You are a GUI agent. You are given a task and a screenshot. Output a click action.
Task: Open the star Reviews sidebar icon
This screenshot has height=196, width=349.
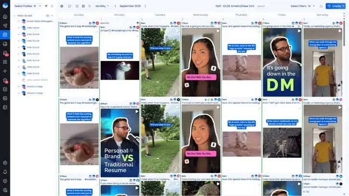click(x=5, y=81)
